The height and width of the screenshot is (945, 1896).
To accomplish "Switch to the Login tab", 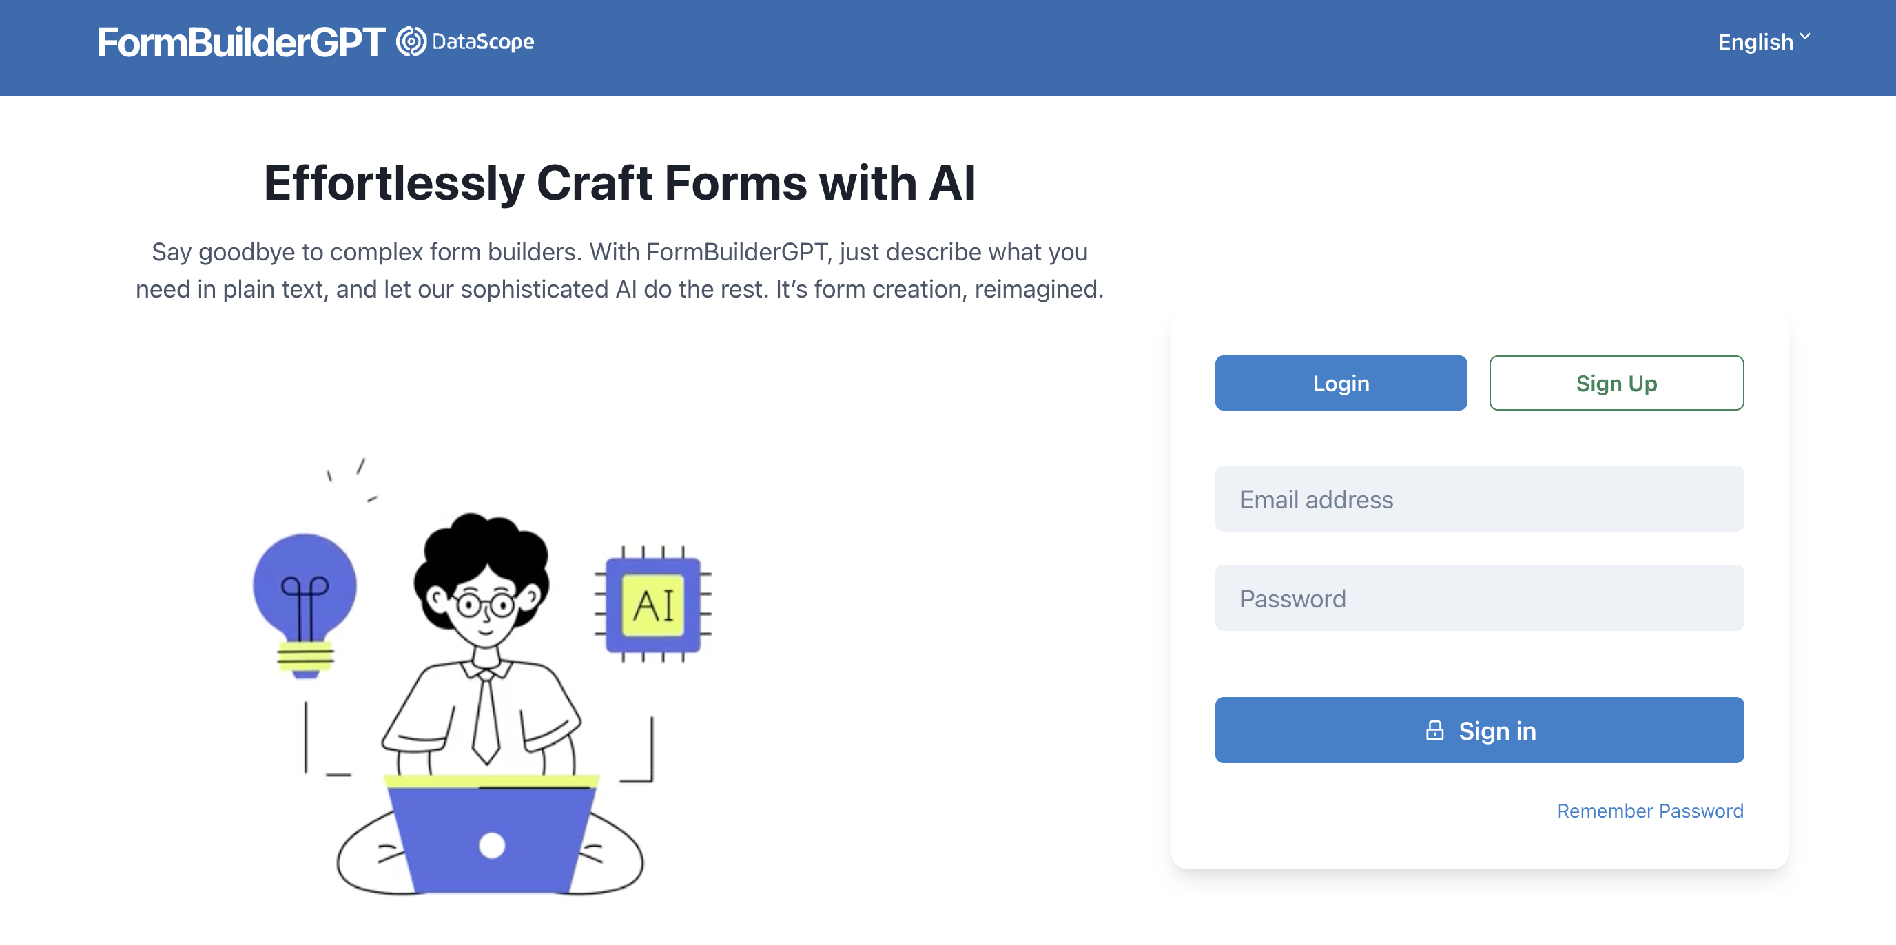I will [1340, 383].
